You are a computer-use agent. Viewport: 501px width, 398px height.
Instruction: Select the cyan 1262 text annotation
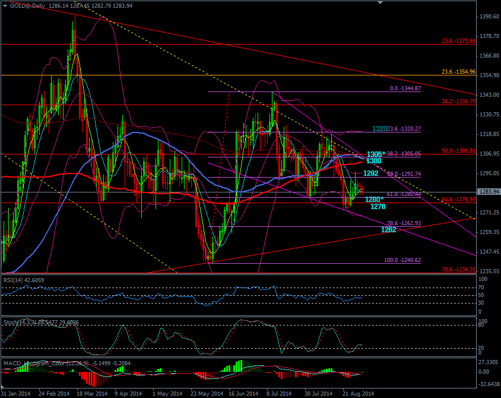tap(389, 230)
